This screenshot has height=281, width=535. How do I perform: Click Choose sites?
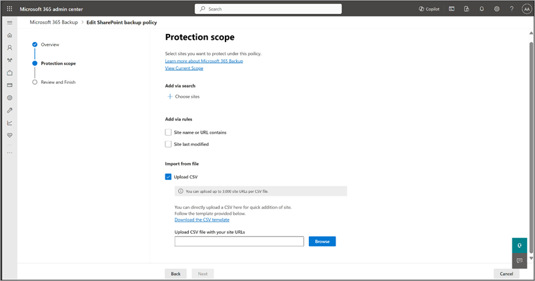187,97
